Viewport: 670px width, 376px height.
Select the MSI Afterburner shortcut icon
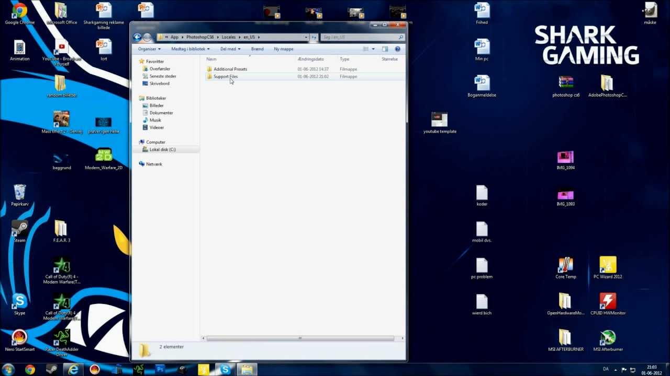tap(608, 340)
